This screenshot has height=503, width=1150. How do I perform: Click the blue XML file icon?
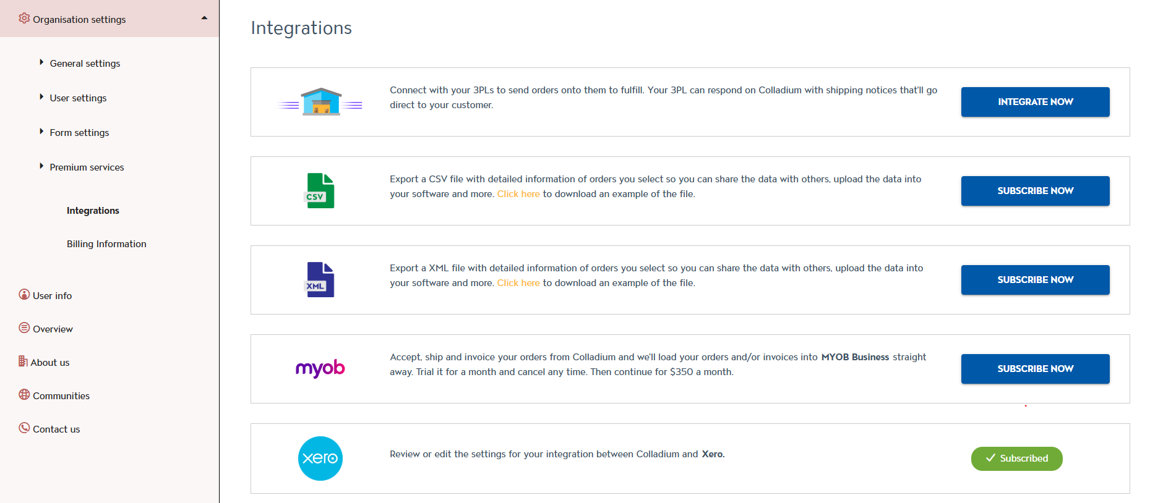coord(320,280)
